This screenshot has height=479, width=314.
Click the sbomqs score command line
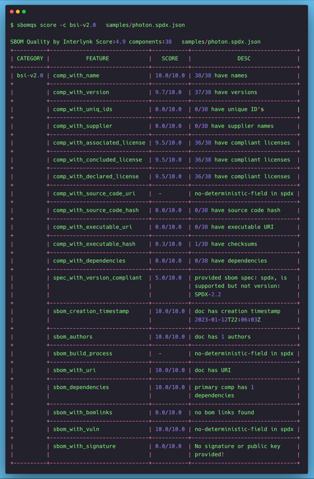coord(97,25)
